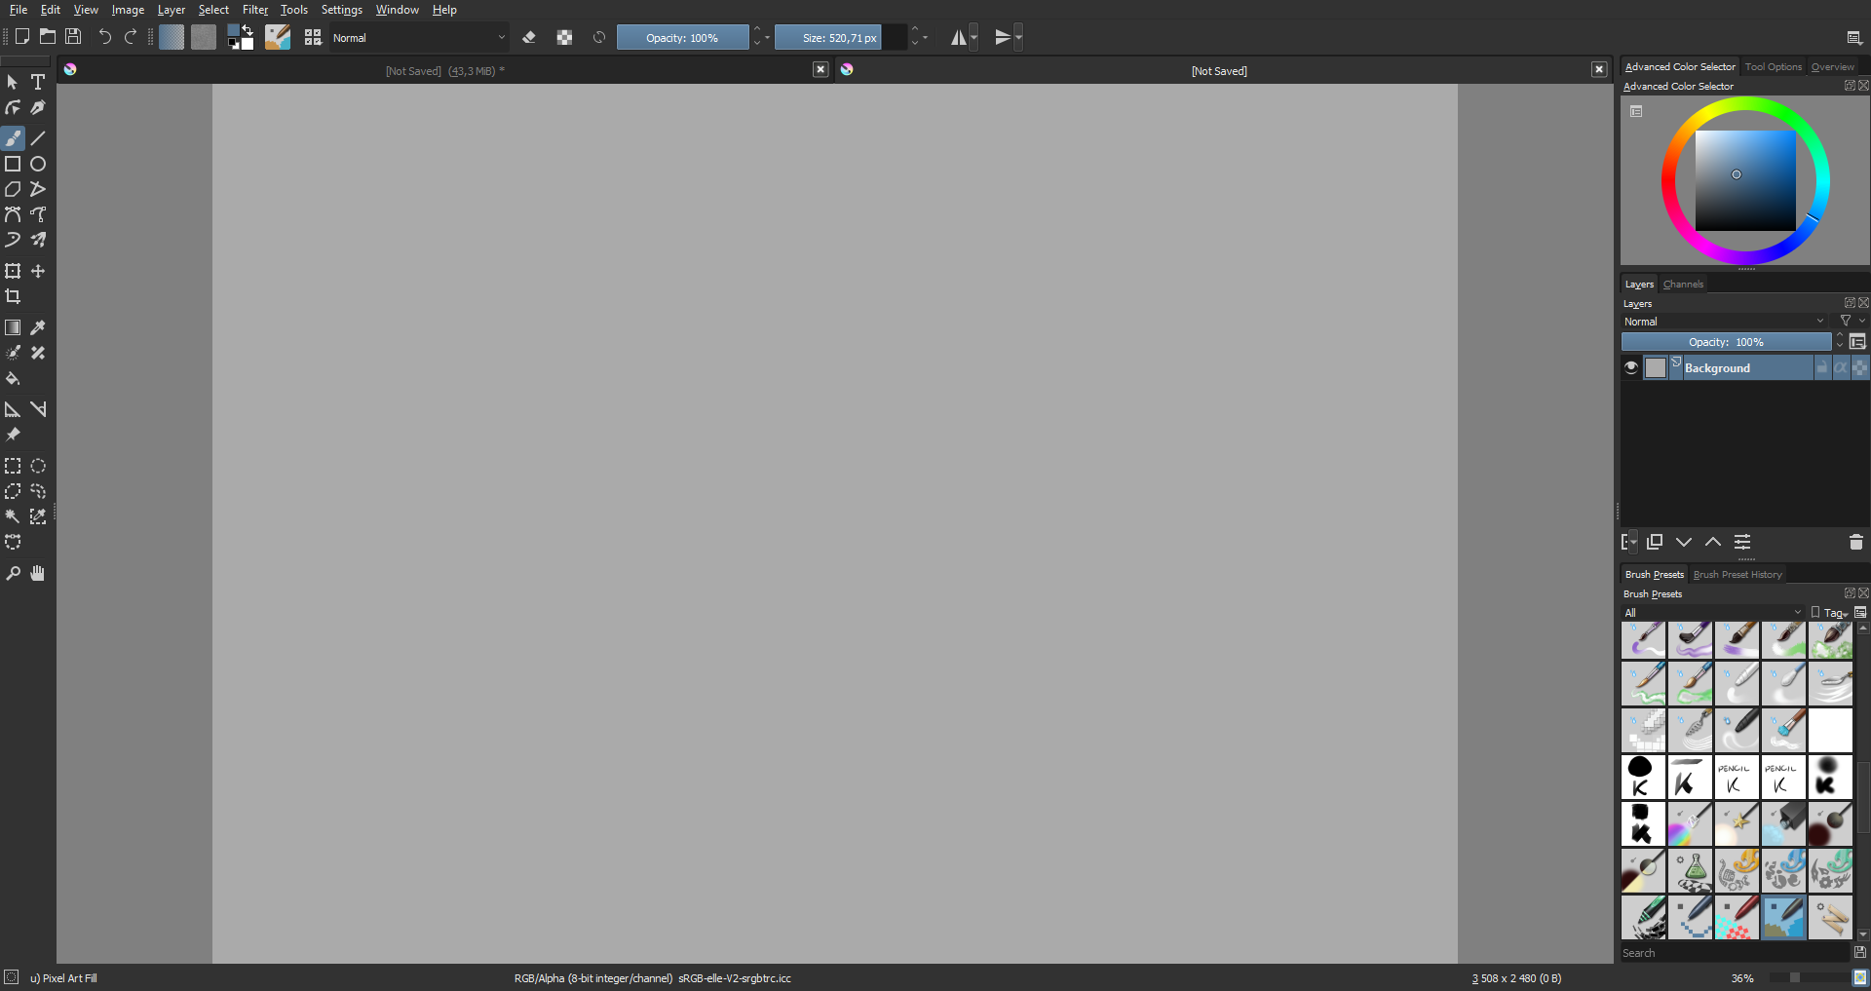Select the Line tool
The height and width of the screenshot is (991, 1871).
pos(38,138)
